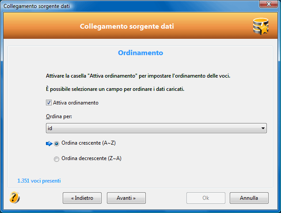
Task: Go back with the Indietro button
Action: point(82,198)
